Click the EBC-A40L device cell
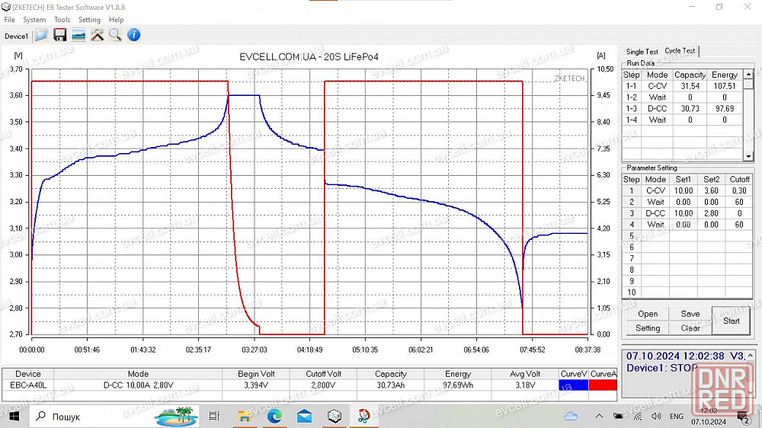This screenshot has height=428, width=762. click(28, 385)
